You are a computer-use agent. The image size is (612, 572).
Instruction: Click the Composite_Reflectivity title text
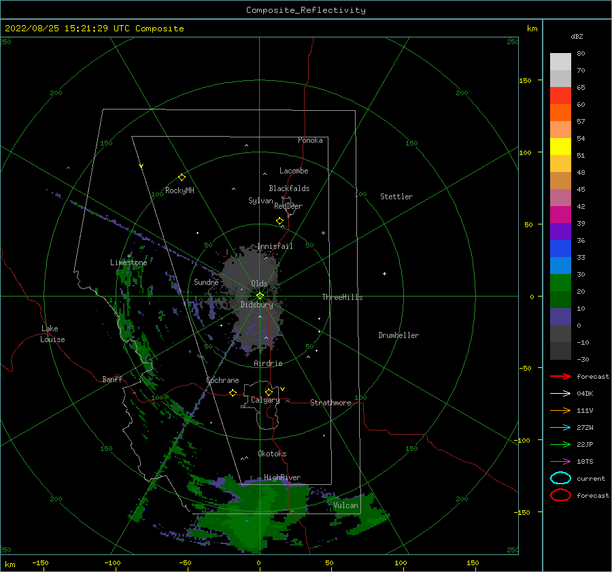click(306, 10)
